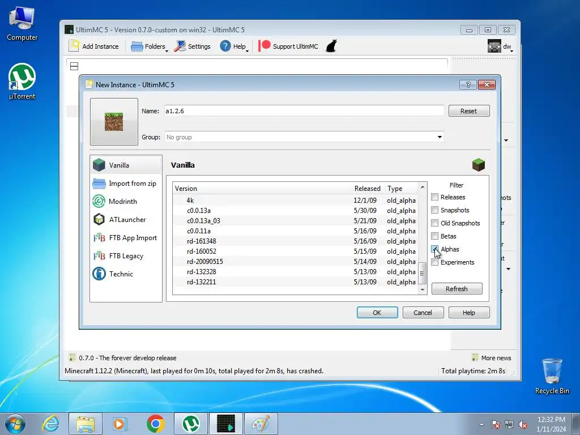580x435 pixels.
Task: Click the dialog Help button
Action: (x=468, y=313)
